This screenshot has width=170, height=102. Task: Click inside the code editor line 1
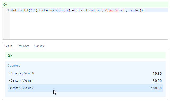tap(89, 10)
